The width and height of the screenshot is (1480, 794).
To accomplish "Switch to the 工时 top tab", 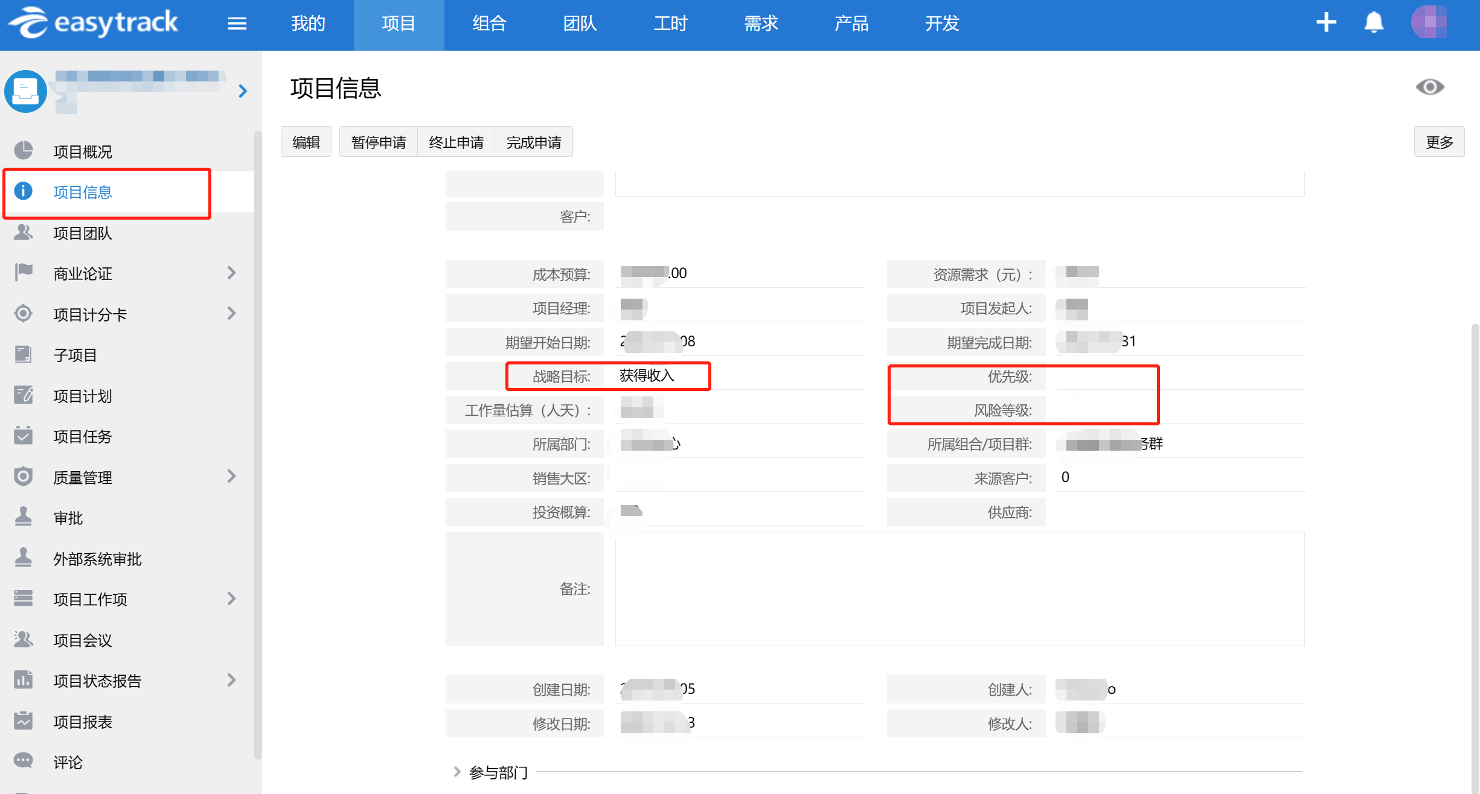I will pyautogui.click(x=670, y=24).
